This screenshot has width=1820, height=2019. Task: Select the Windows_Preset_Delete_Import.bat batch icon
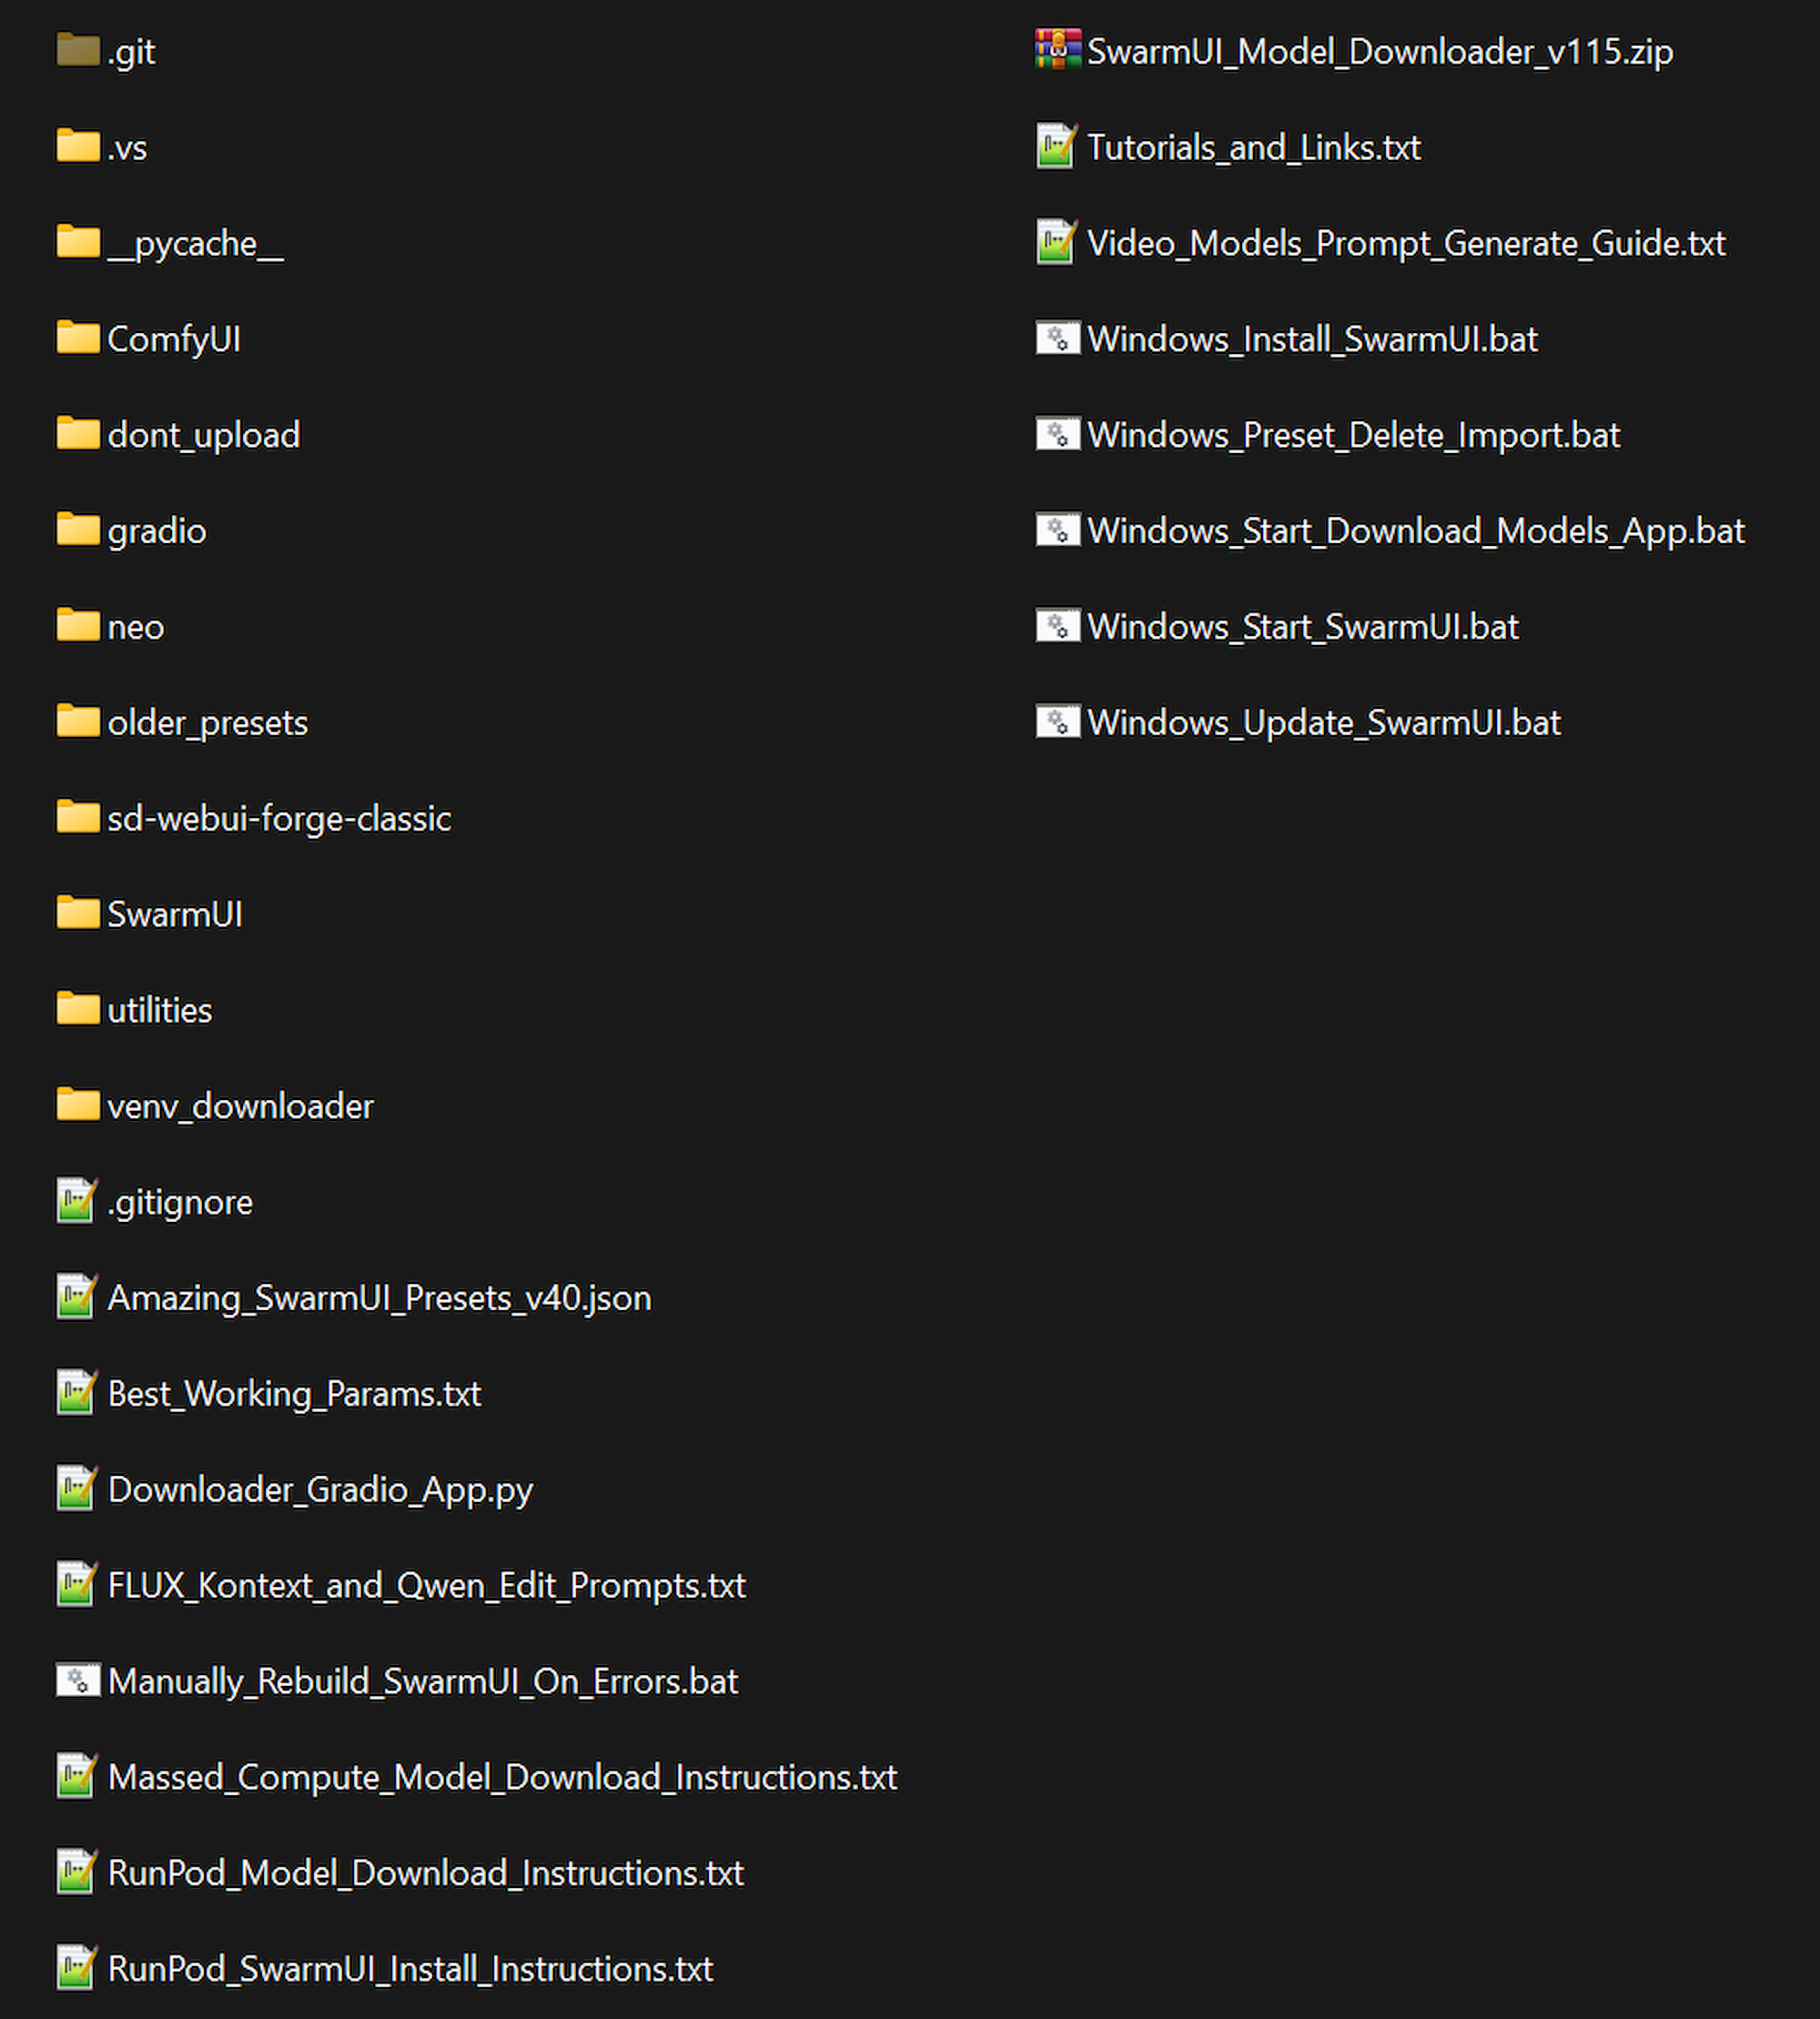click(1058, 434)
